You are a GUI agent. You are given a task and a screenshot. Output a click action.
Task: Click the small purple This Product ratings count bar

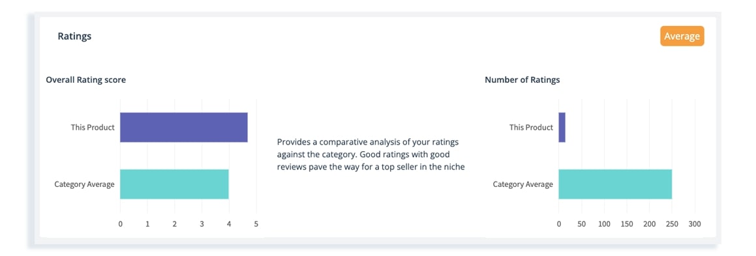(562, 128)
